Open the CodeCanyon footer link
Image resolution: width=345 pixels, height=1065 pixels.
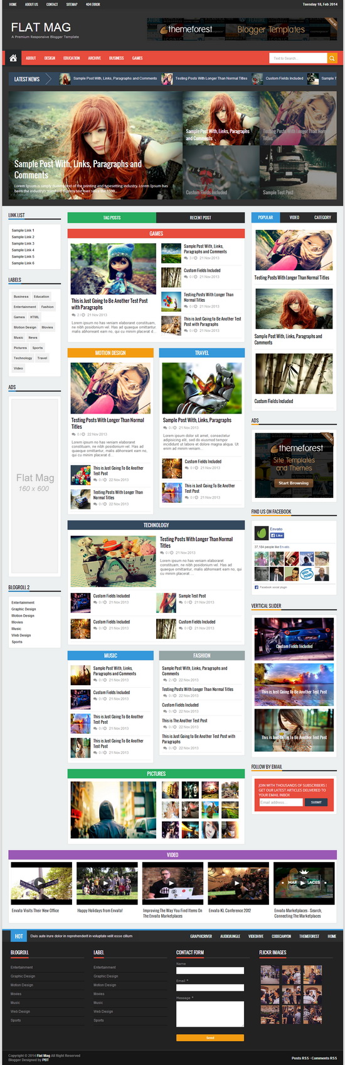(x=281, y=936)
